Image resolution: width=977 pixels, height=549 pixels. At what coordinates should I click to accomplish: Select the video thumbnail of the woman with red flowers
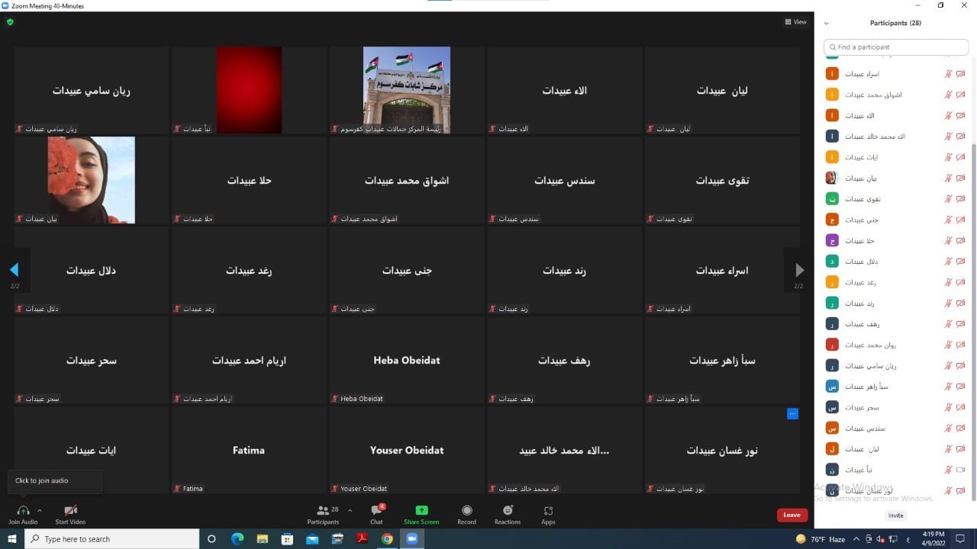click(92, 180)
